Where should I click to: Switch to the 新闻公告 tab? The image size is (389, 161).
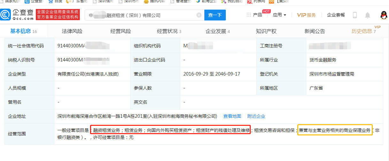tap(315, 31)
